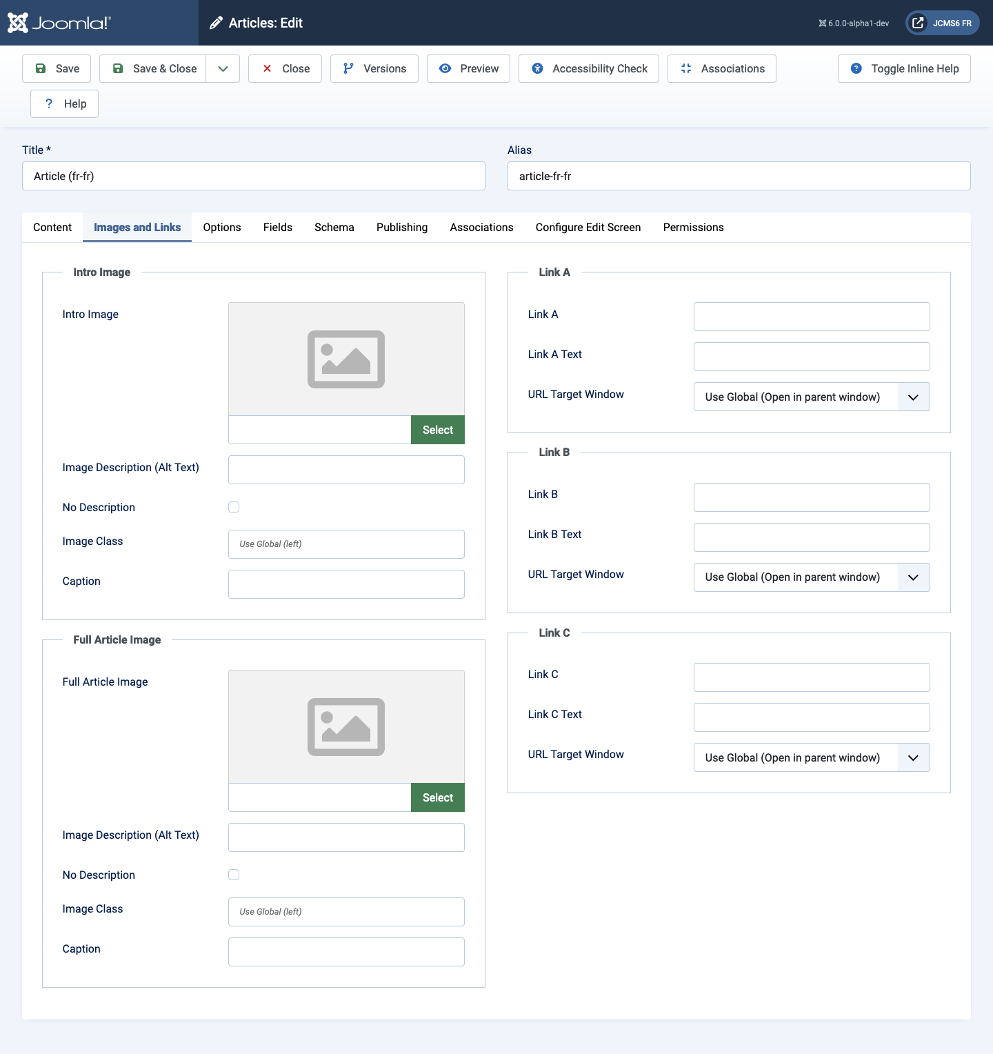Check No Description under Full Article Image
The width and height of the screenshot is (993, 1054).
[234, 875]
